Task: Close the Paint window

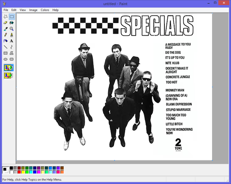Action: 224,3
